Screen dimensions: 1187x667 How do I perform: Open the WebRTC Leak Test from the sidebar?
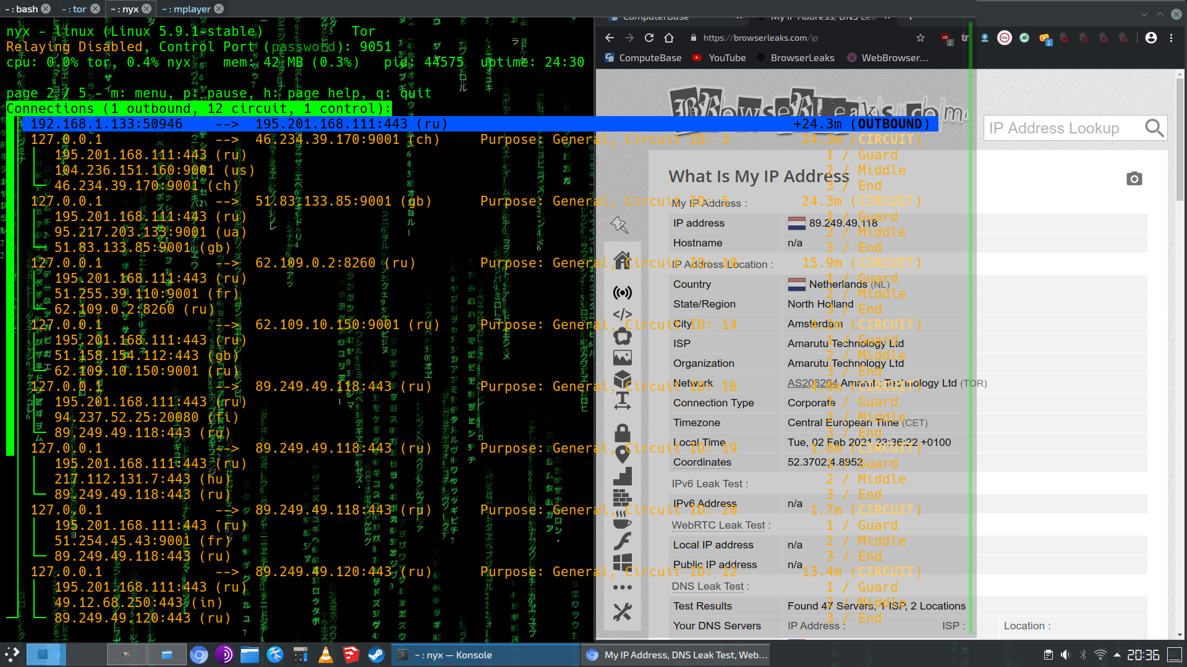(x=623, y=293)
